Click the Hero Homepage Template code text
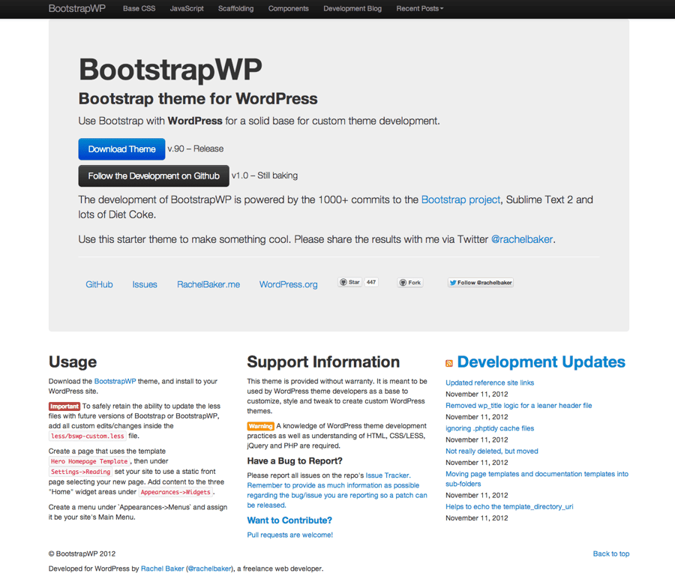675x576 pixels. point(89,461)
